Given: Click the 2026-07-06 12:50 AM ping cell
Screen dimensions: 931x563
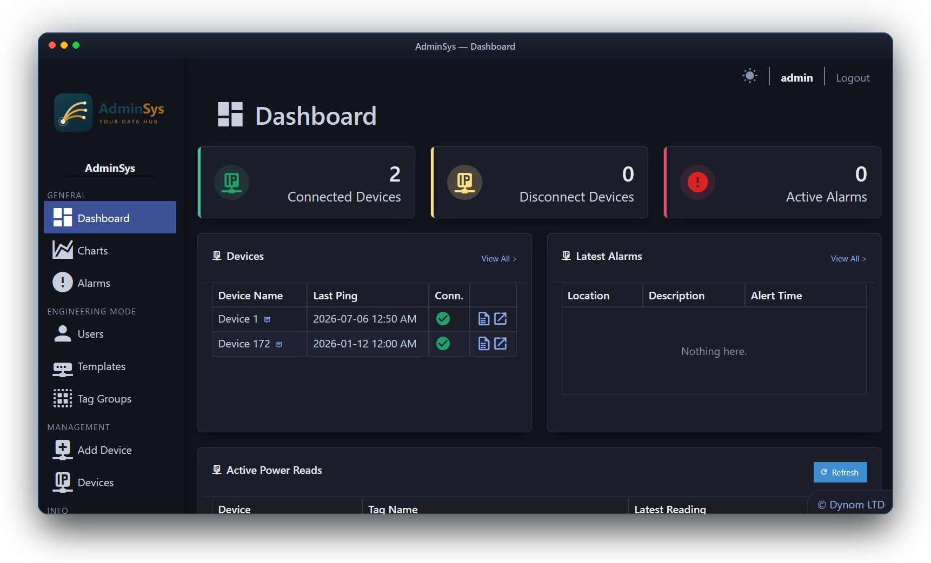Looking at the screenshot, I should pos(368,319).
